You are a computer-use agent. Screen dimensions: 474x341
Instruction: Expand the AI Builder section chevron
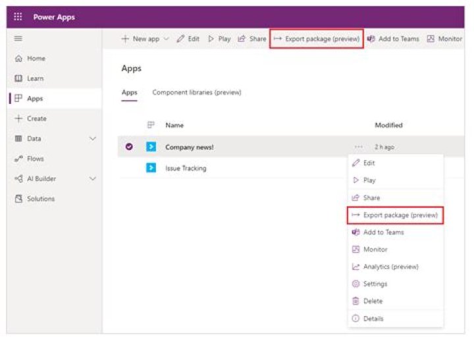(x=93, y=178)
